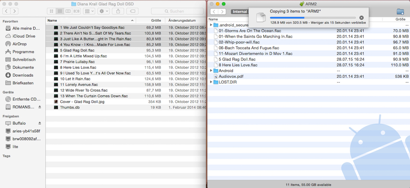Select 6 I'm A Little Mixed Up.flac
This screenshot has height=188, width=410.
tap(126, 56)
